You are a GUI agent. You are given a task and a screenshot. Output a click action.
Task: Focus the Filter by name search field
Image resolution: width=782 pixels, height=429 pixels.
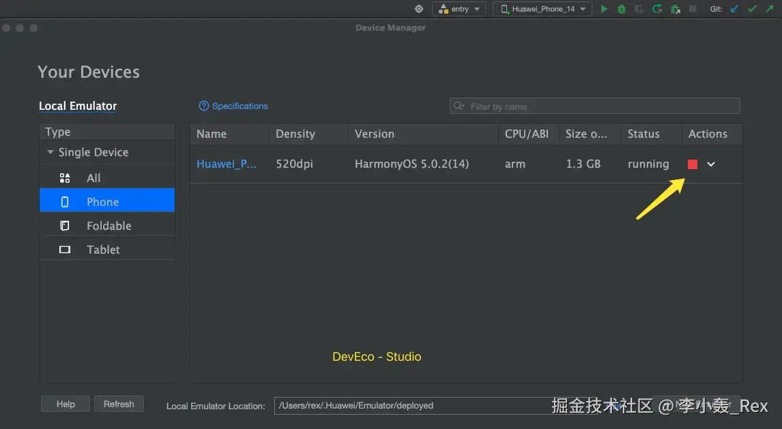[594, 106]
